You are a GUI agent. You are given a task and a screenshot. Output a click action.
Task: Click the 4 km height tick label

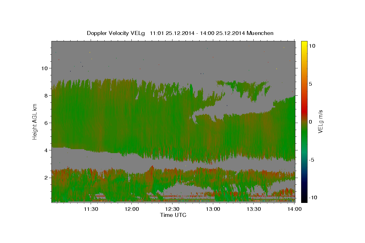pos(46,150)
